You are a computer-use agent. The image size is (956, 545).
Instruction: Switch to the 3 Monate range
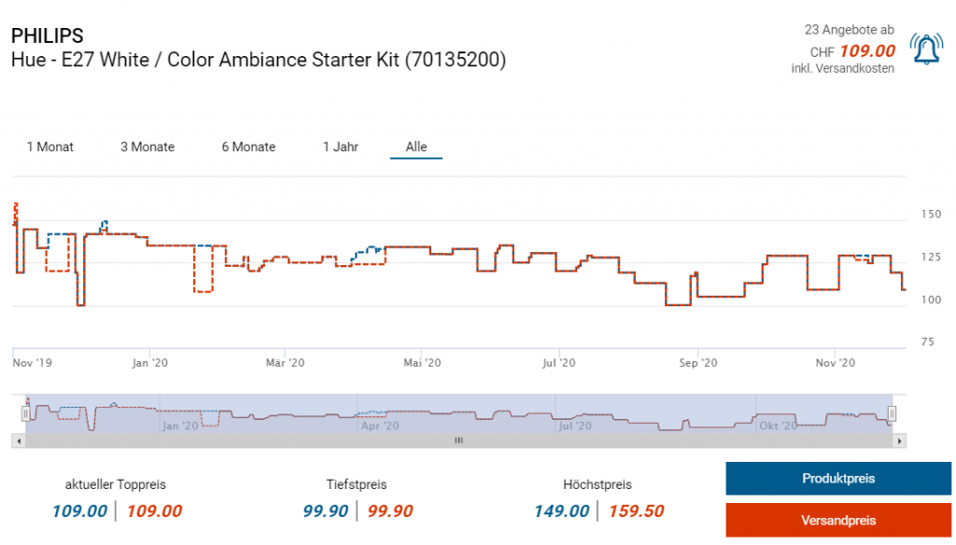coord(148,147)
